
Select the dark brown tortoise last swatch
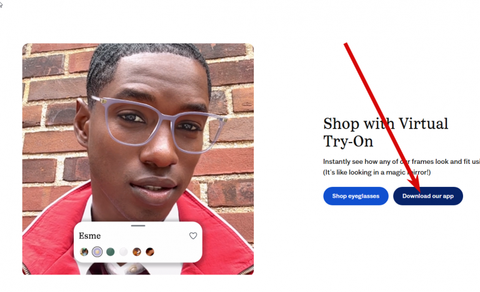tap(150, 252)
